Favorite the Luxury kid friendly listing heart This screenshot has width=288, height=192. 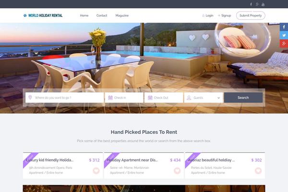96,171
